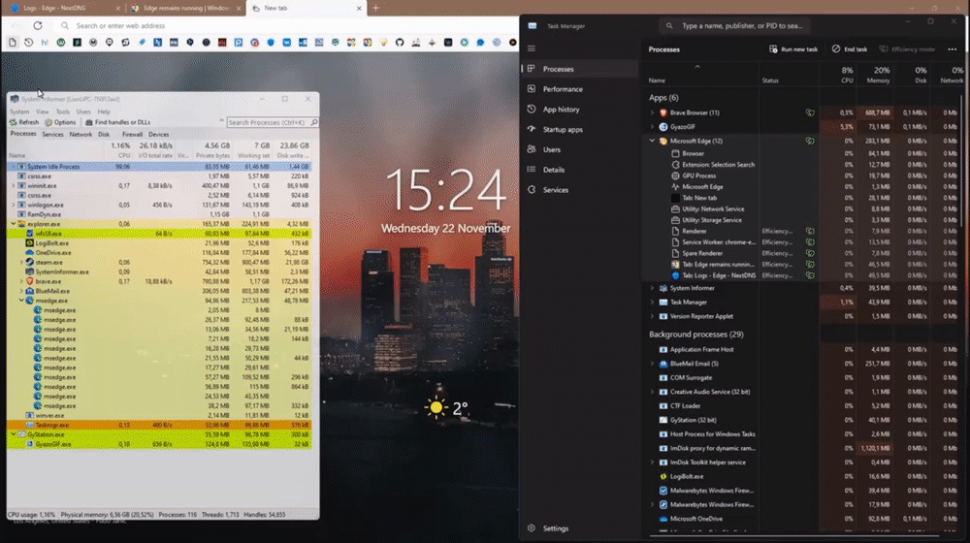
Task: Switch to Network tab in System Informer
Action: [x=81, y=134]
